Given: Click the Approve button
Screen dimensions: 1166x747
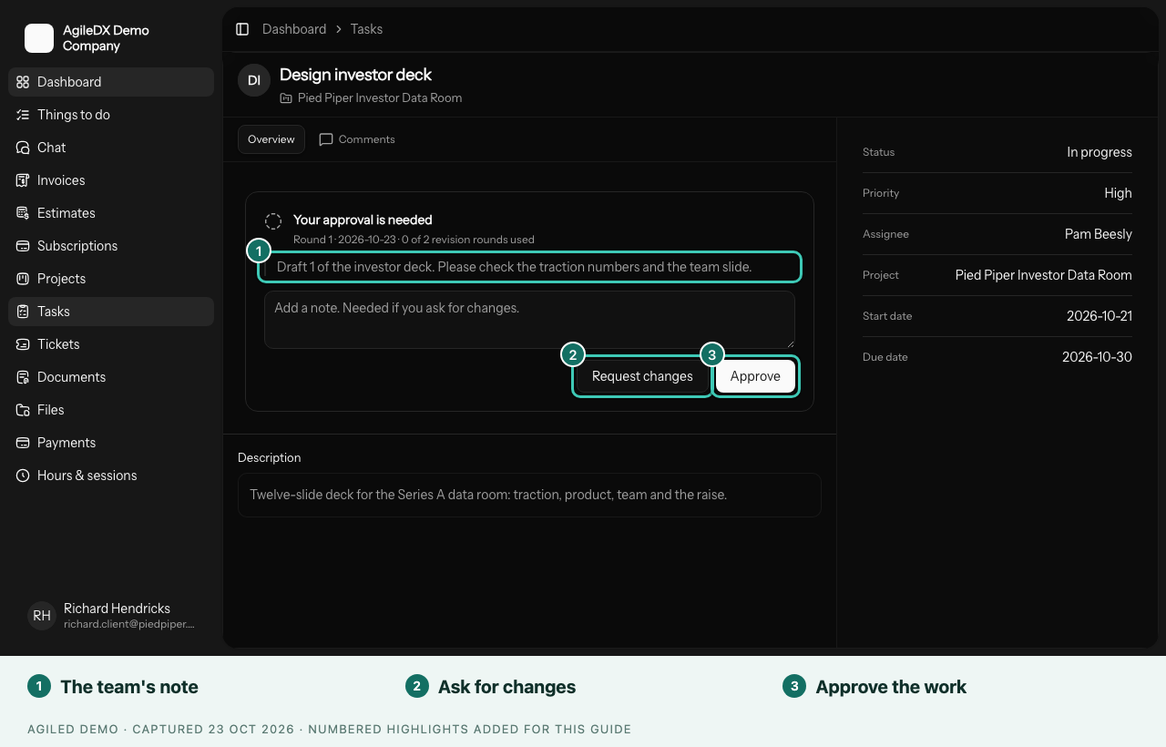Looking at the screenshot, I should (x=755, y=376).
